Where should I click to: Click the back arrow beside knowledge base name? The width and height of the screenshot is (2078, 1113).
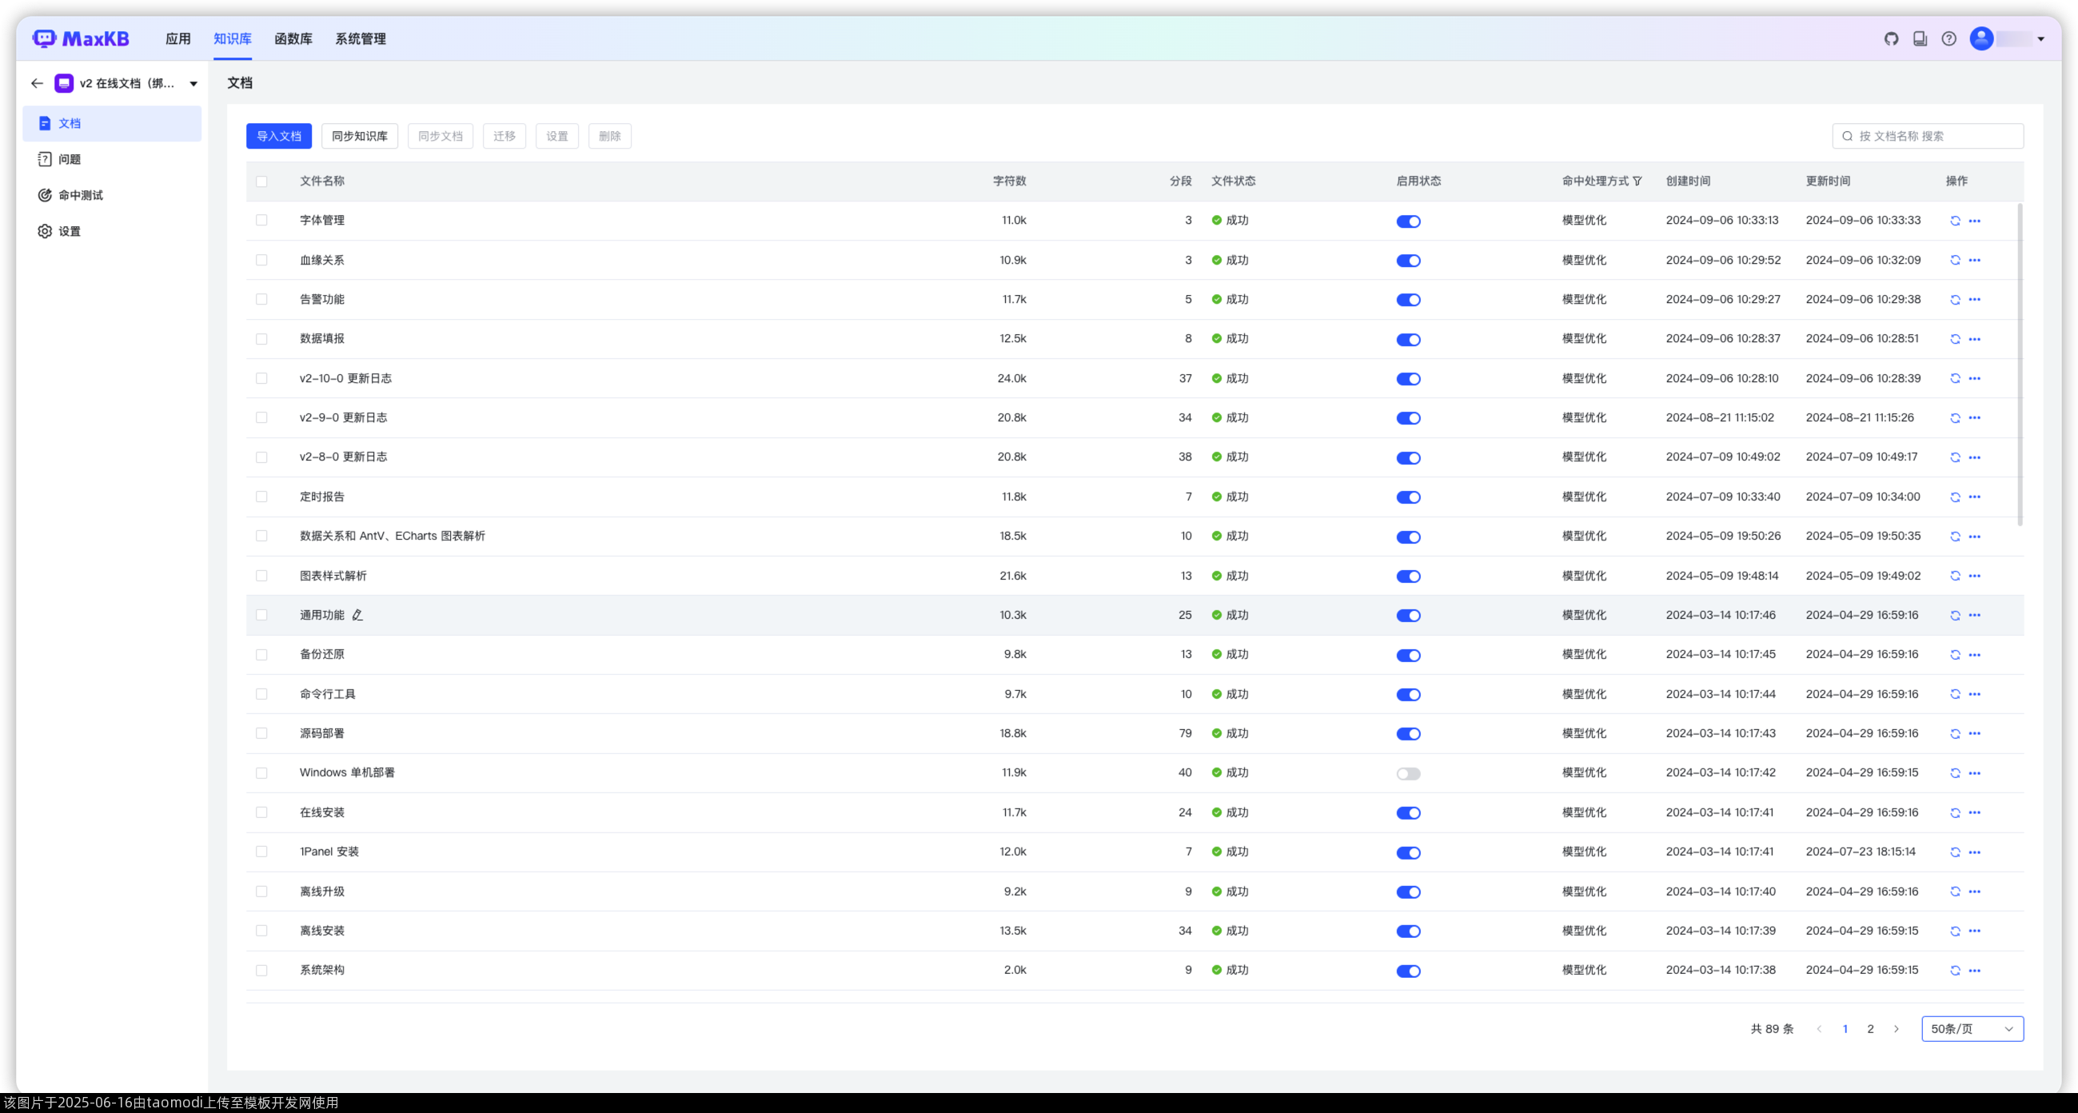coord(37,83)
